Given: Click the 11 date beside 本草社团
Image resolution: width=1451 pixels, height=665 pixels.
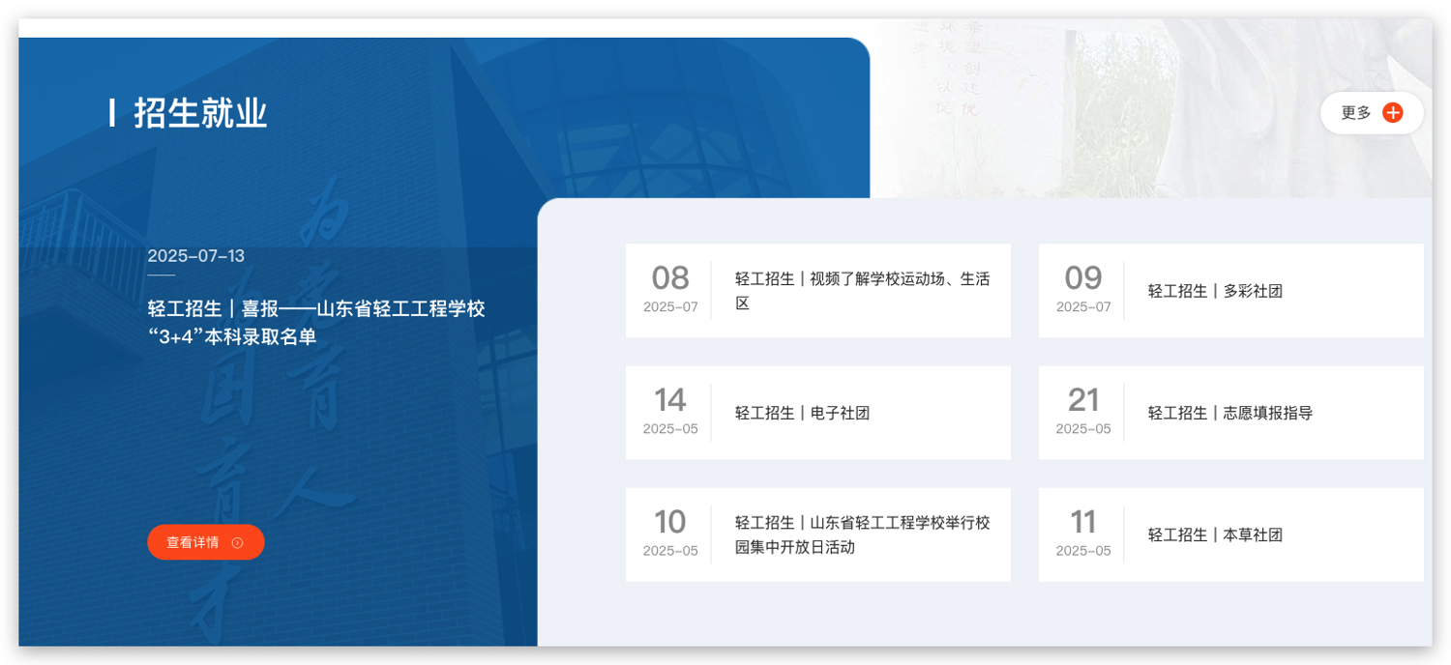Looking at the screenshot, I should [1082, 523].
